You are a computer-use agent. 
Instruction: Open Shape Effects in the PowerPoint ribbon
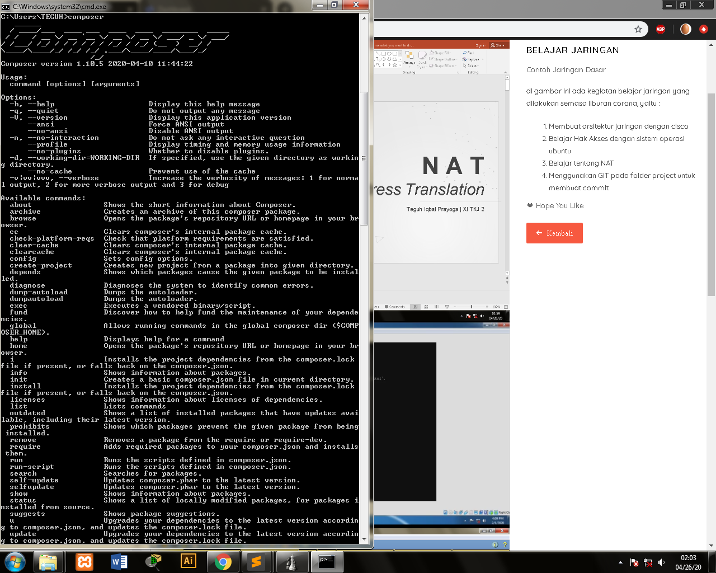(x=443, y=66)
